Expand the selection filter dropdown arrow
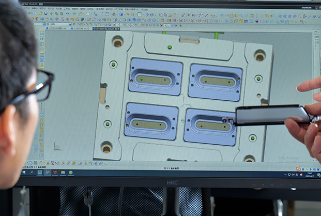 pos(70,24)
